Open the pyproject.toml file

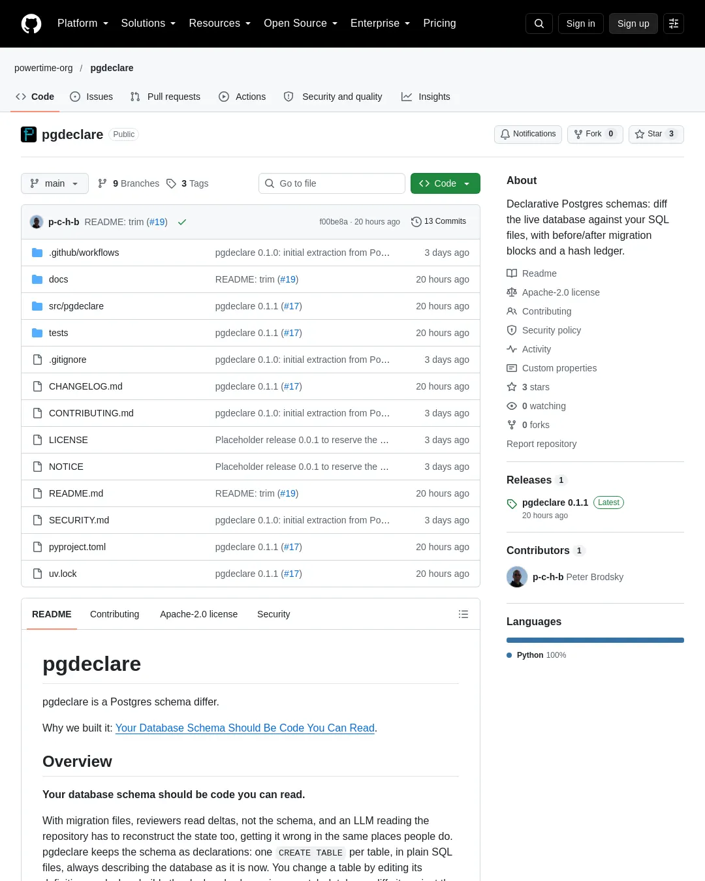click(x=77, y=547)
